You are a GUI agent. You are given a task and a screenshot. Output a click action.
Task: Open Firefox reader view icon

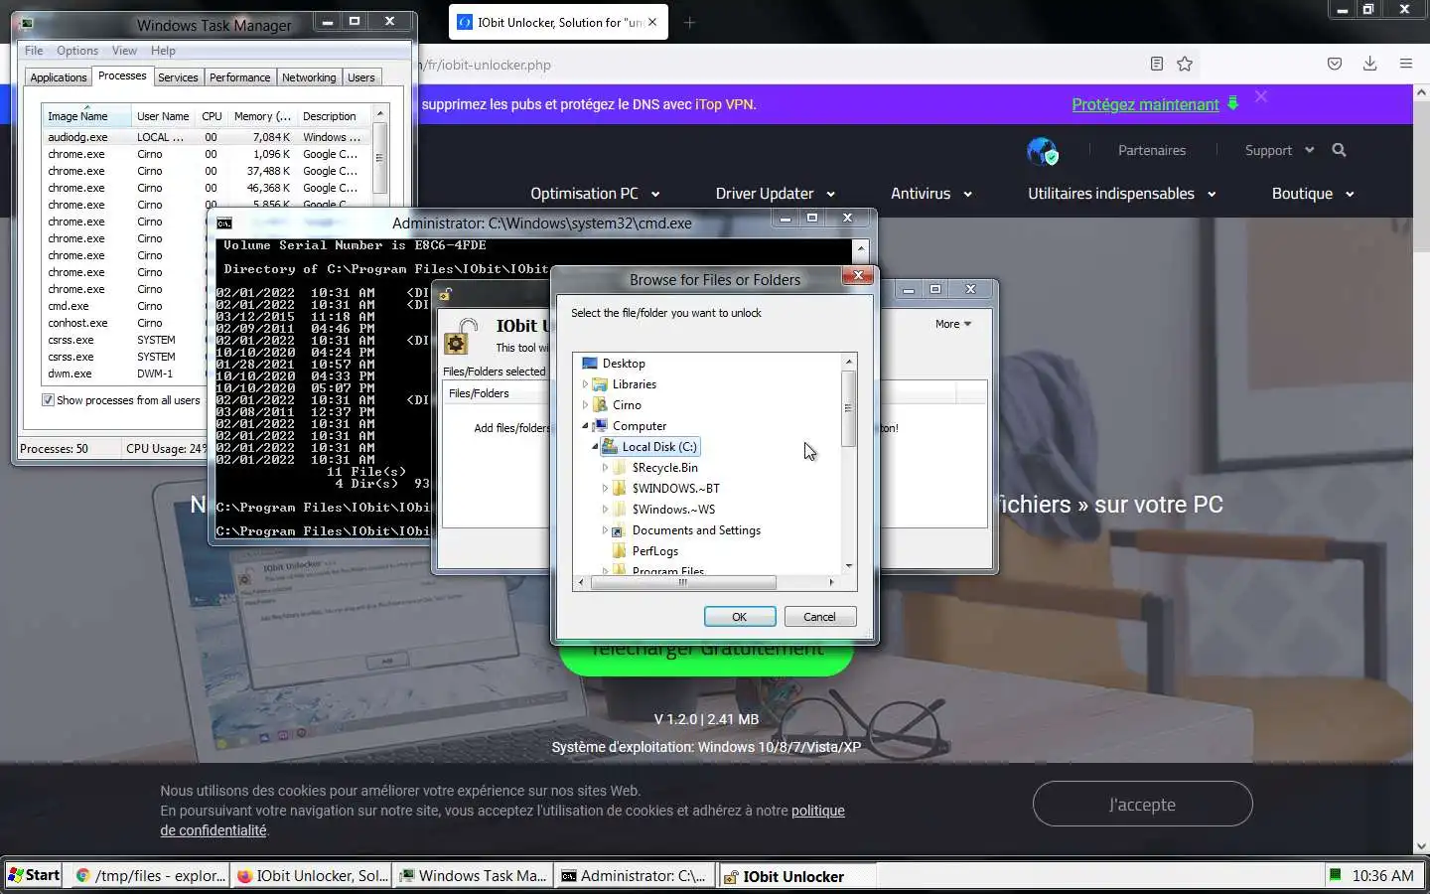[x=1156, y=64]
